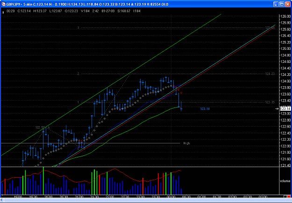Click the "123.35" level value label
The width and height of the screenshot is (292, 203).
pos(270,102)
